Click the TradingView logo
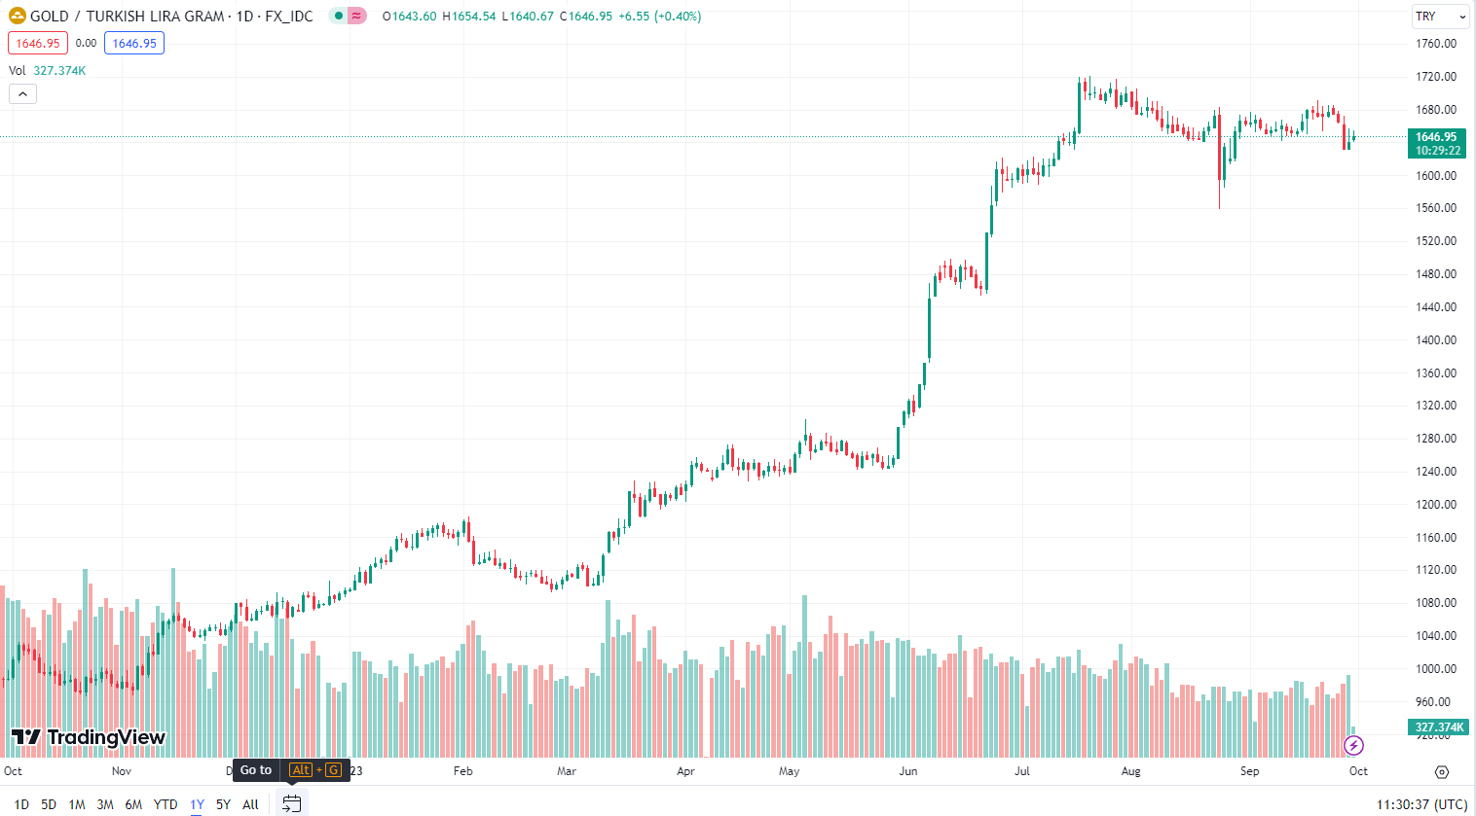 click(x=88, y=737)
